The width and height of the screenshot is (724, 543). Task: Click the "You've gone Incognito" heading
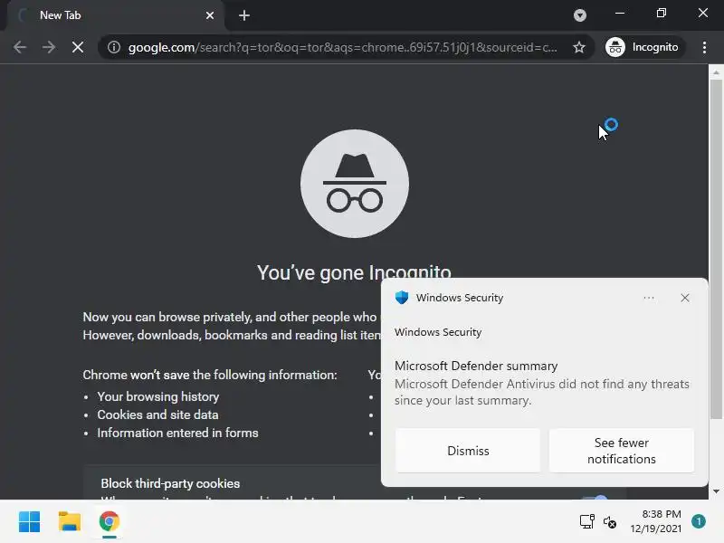coord(354,272)
